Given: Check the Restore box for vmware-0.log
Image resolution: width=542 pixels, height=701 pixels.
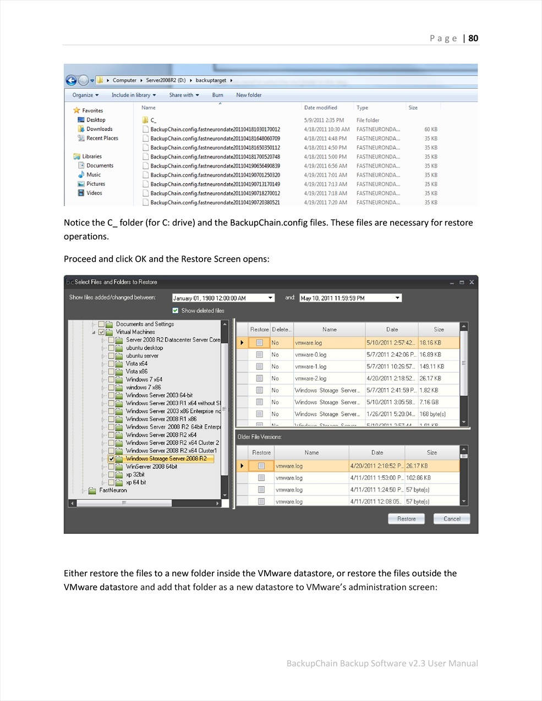Looking at the screenshot, I should coord(259,355).
